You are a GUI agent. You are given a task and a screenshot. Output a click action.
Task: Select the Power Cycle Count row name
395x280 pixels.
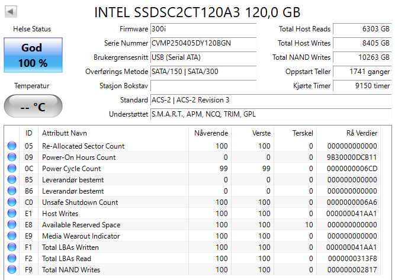point(71,169)
